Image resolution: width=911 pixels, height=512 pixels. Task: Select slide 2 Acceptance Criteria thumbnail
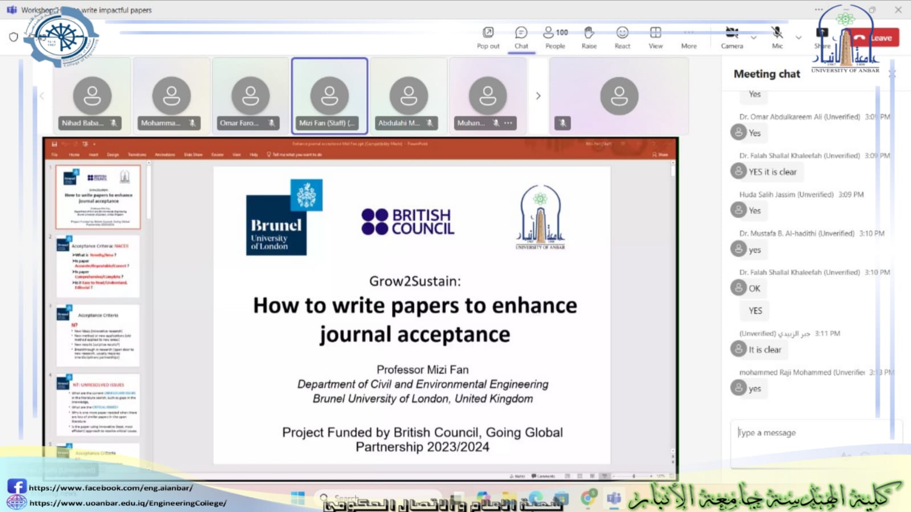coord(98,266)
